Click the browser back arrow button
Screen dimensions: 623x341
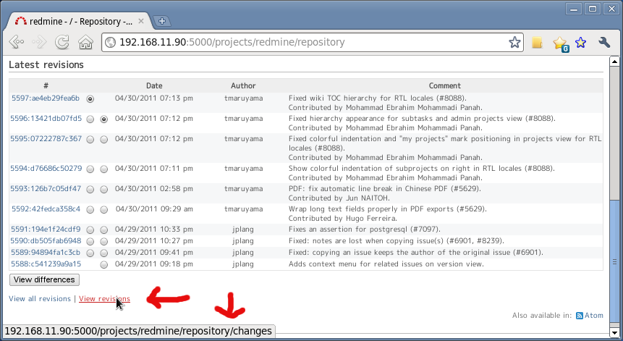coord(16,43)
